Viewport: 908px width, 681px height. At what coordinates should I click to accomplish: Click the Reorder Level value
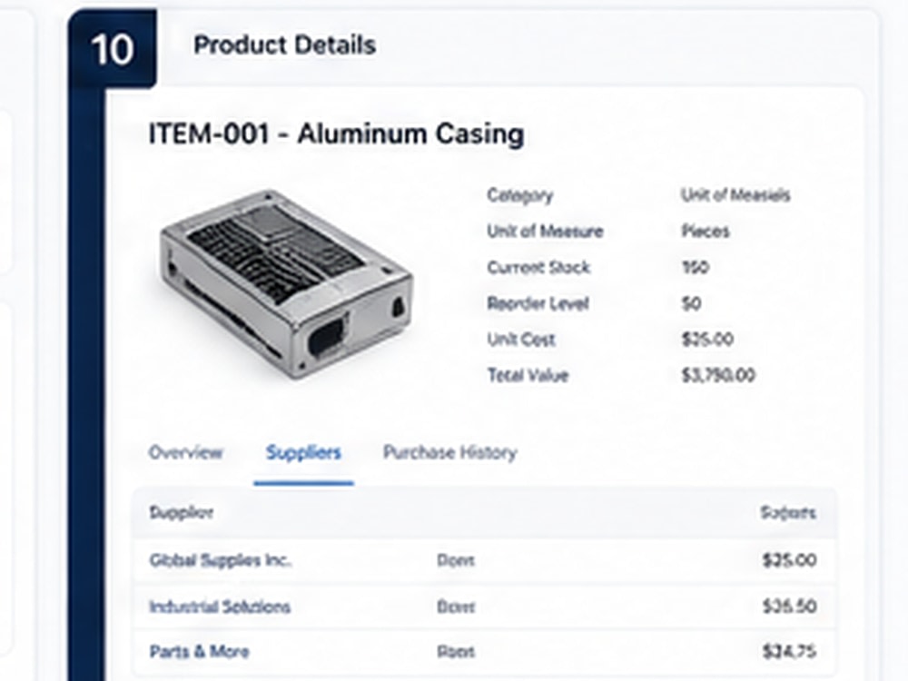coord(691,303)
